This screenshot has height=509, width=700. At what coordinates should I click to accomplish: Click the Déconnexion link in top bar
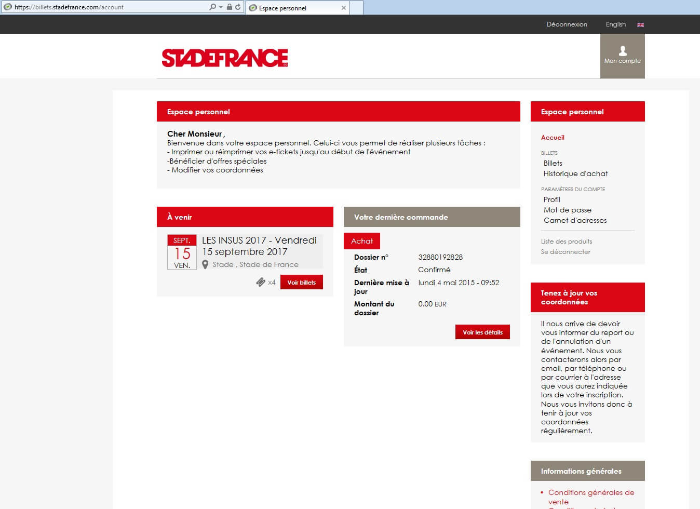tap(567, 24)
